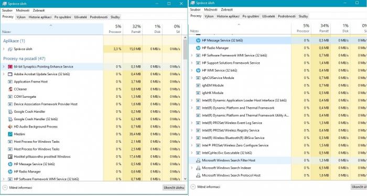Click the Device Association Framework Provider Host icon
Screen dimensions: 367x196
[10, 104]
